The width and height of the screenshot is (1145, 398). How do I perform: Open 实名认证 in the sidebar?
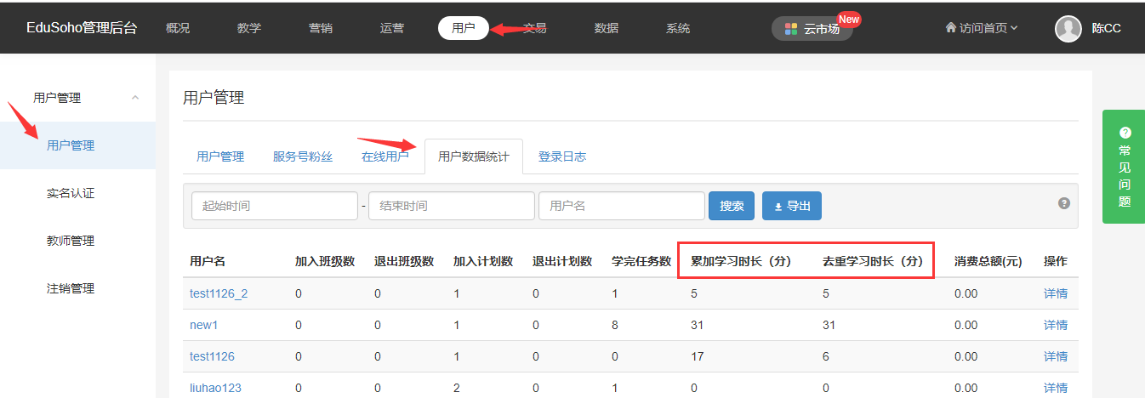[x=71, y=193]
